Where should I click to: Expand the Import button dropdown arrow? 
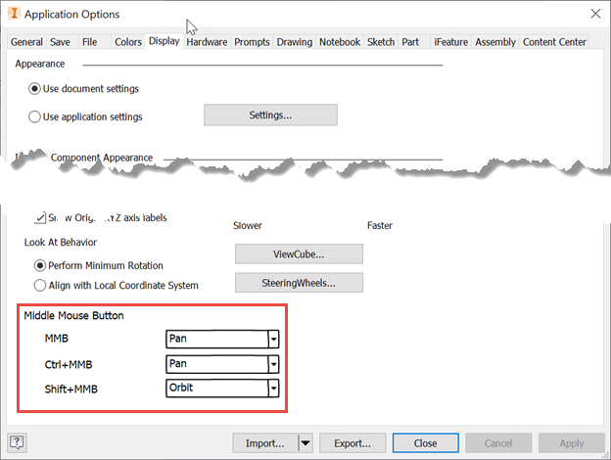(x=305, y=443)
